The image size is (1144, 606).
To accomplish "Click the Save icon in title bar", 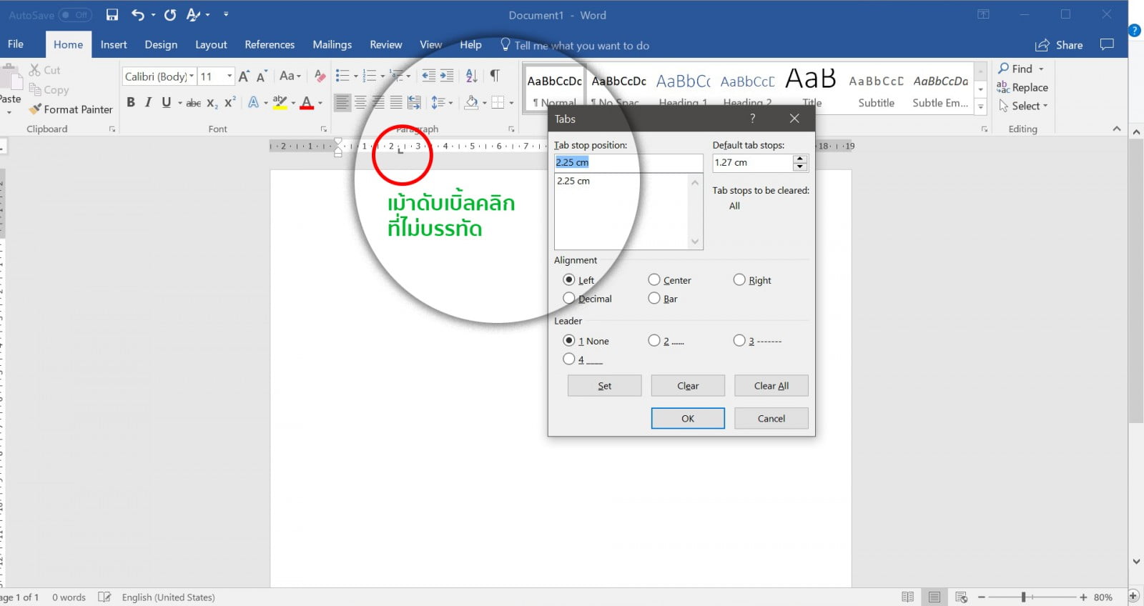I will click(x=112, y=14).
